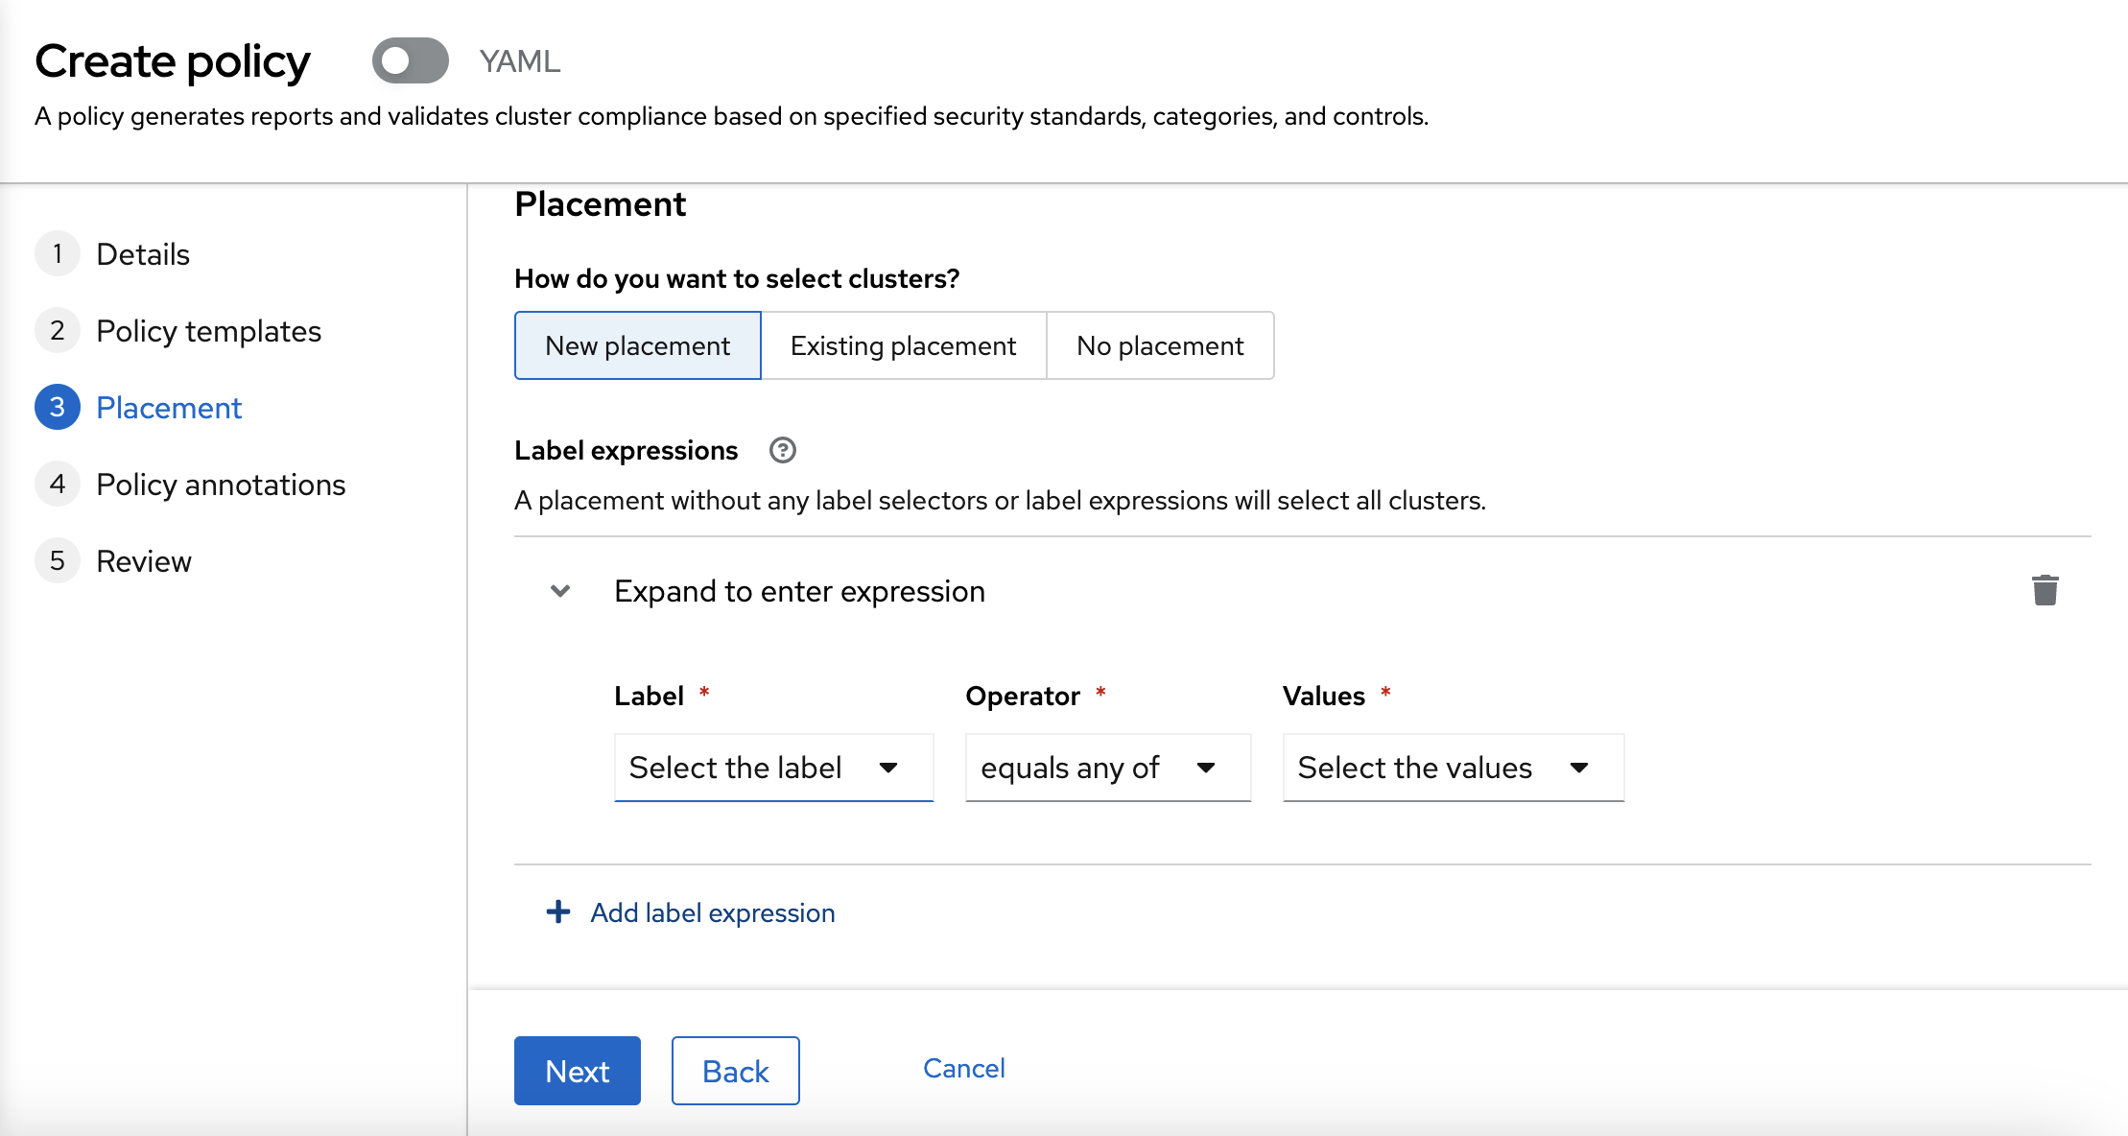Delete the label expression with trash icon

2045,590
